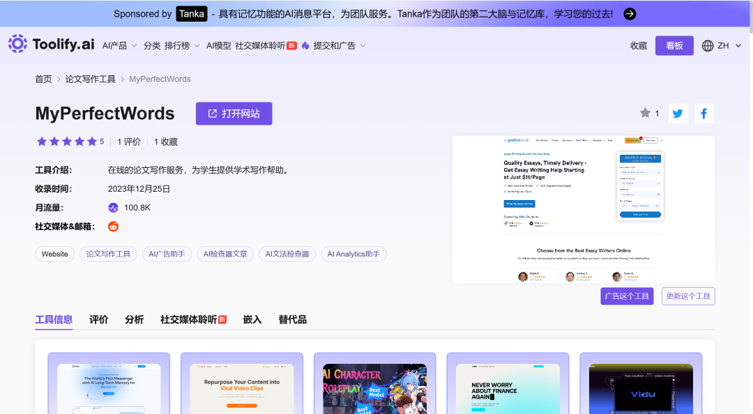Click the five-star rating icons
The width and height of the screenshot is (753, 414).
click(x=67, y=141)
